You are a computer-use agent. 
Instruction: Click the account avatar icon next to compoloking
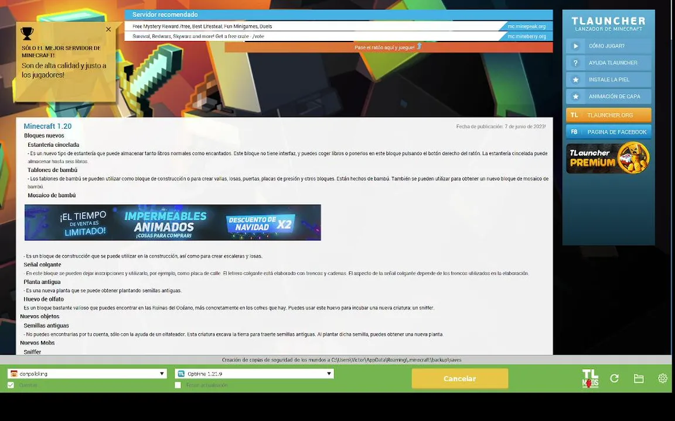tap(14, 374)
